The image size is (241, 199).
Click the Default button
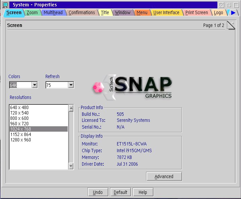pos(120,192)
